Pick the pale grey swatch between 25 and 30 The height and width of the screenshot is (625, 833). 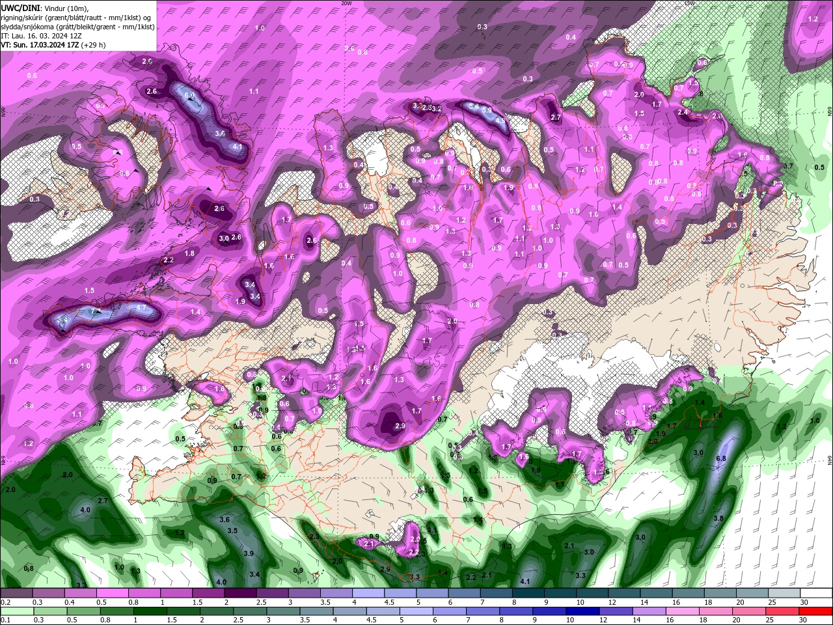click(x=784, y=593)
